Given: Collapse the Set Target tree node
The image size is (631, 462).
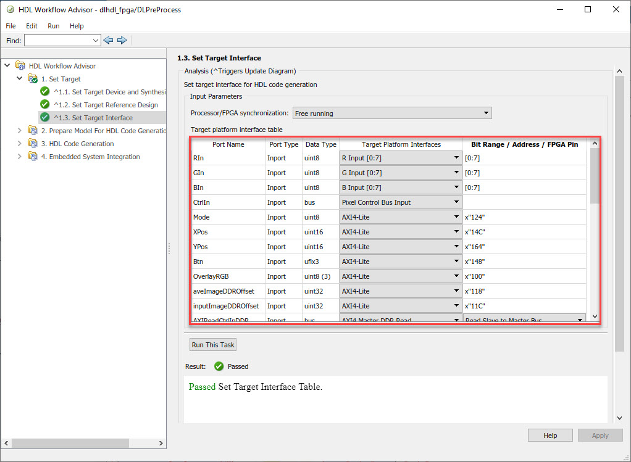Looking at the screenshot, I should coord(20,79).
